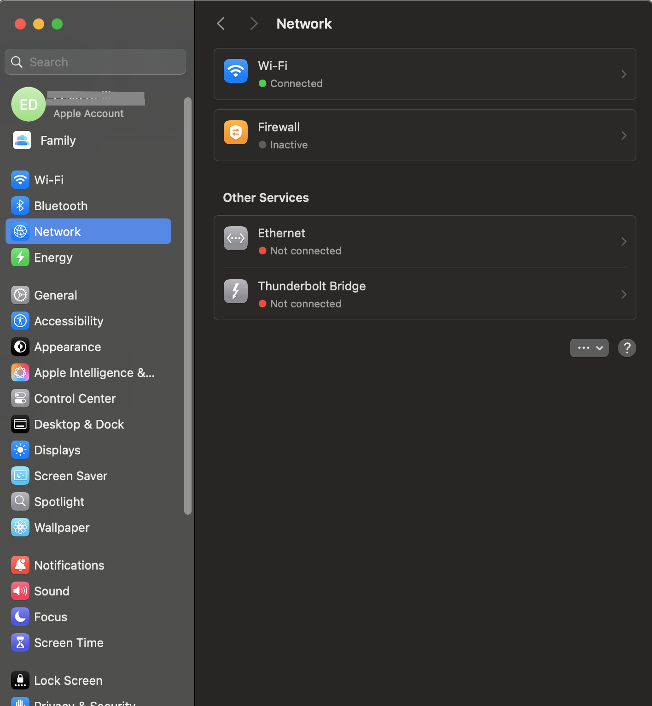Viewport: 652px width, 706px height.
Task: Click the Wi-Fi 'Connected' status text
Action: coord(297,83)
